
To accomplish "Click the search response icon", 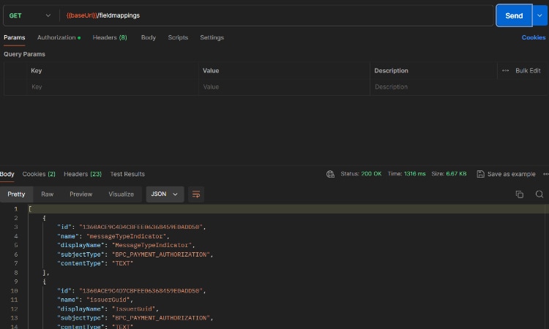I will (x=539, y=194).
